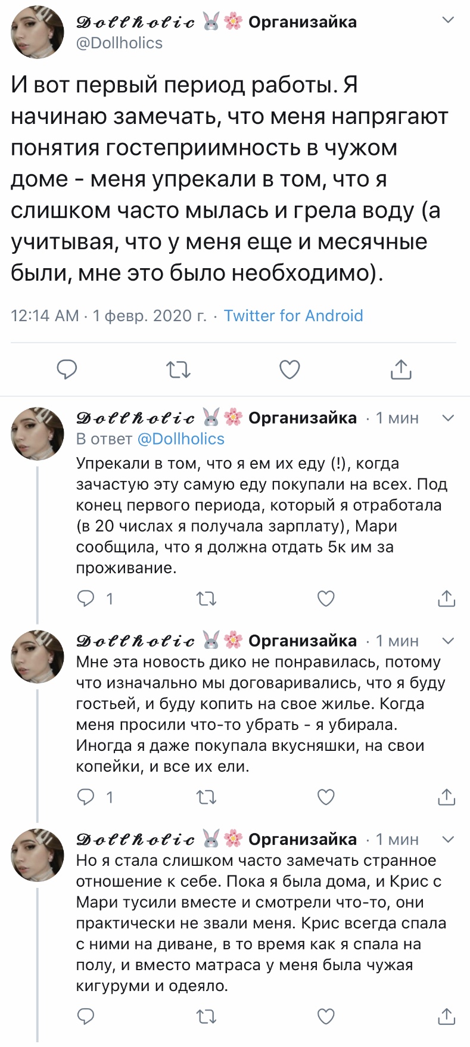Reply to tweet about buying вкусняшки
Screen dimensions: 470x1047
[x=86, y=797]
